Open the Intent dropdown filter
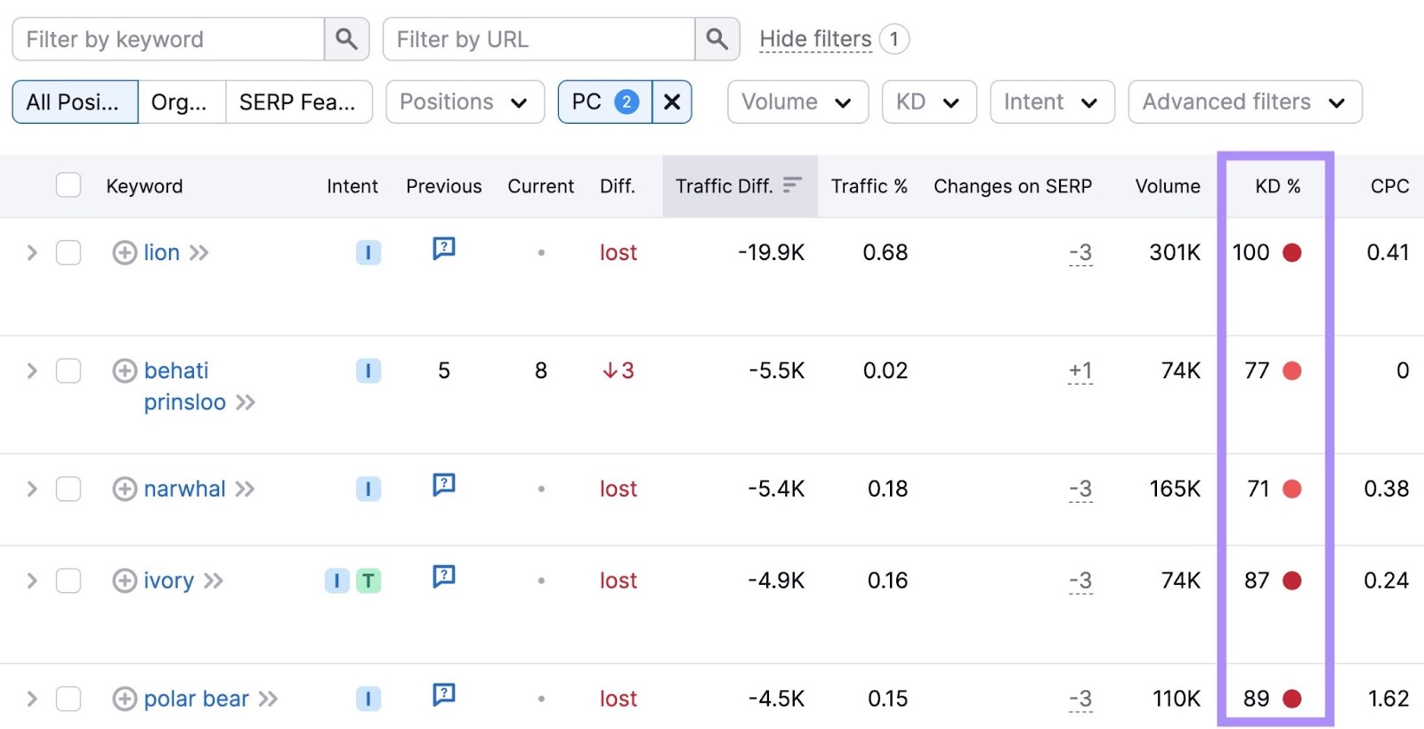 pyautogui.click(x=1052, y=101)
